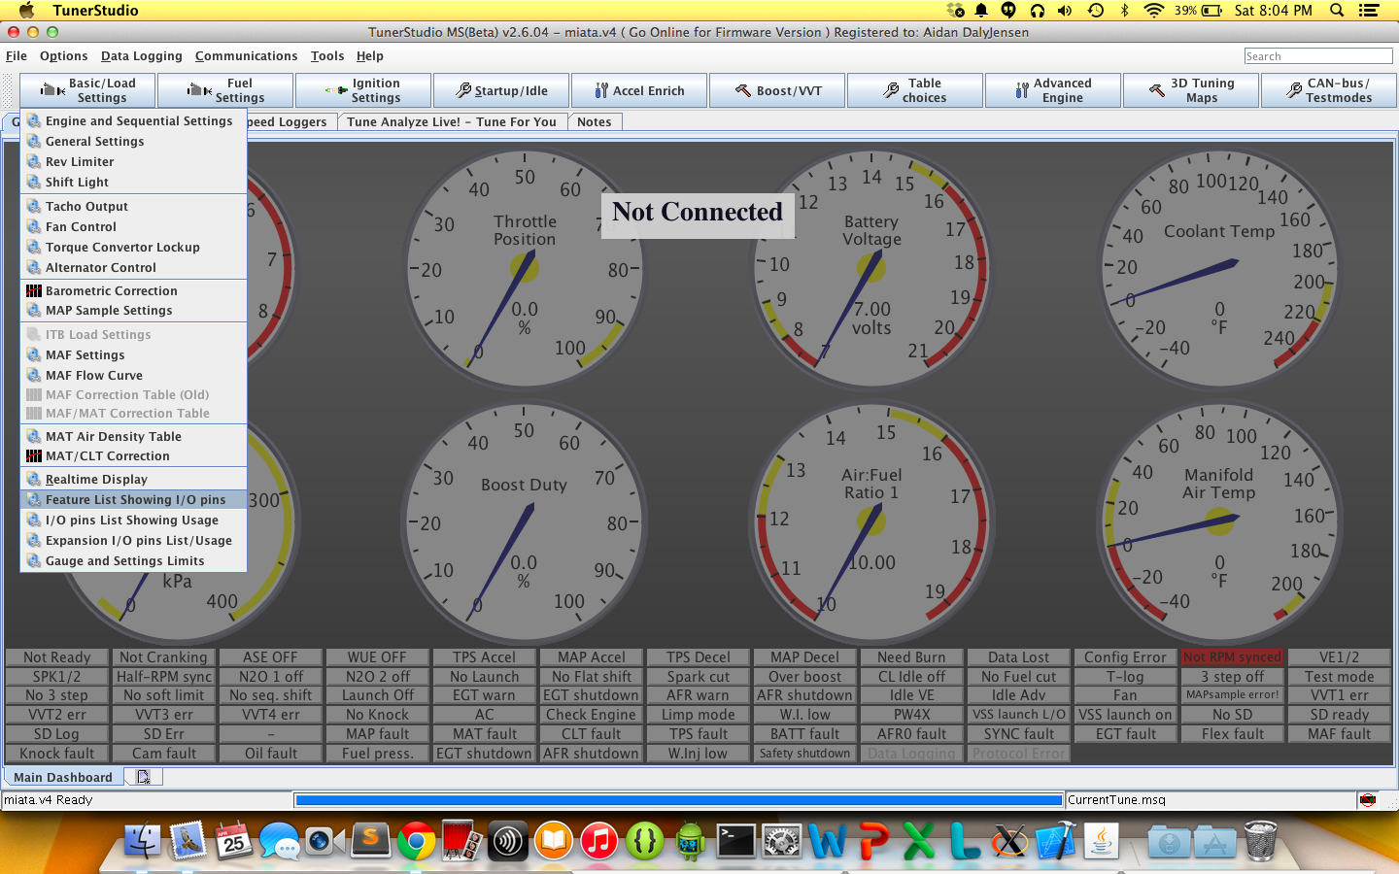Viewport: 1399px width, 874px height.
Task: Click the blue progress bar in status bar
Action: (x=678, y=800)
